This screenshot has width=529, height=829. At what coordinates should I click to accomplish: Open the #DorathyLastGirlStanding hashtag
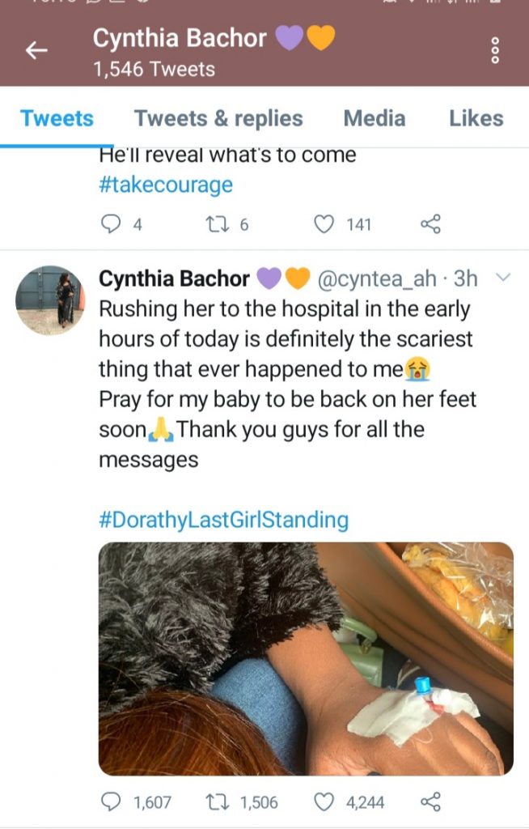pos(223,519)
